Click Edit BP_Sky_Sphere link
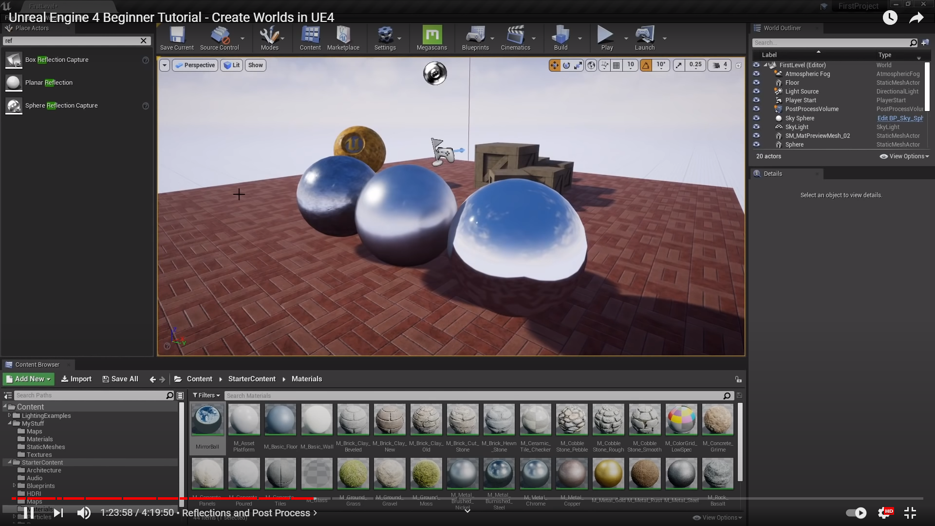This screenshot has width=935, height=526. coord(900,118)
